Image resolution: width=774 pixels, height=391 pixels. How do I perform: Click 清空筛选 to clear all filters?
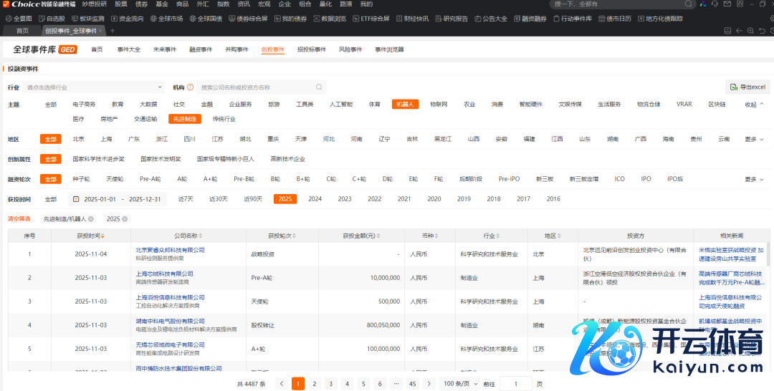point(19,218)
